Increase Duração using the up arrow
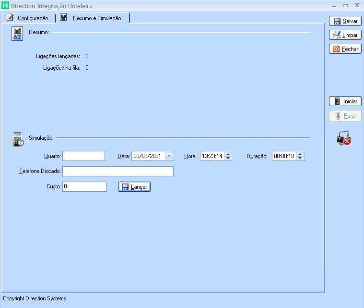The width and height of the screenshot is (364, 308). [x=300, y=154]
